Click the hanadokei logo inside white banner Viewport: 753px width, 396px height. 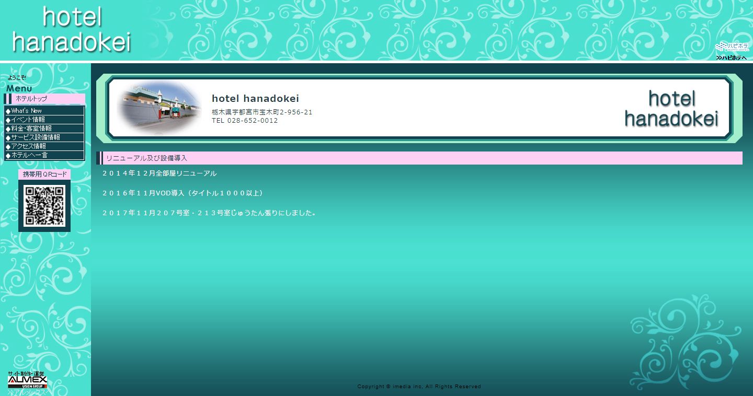click(x=671, y=109)
